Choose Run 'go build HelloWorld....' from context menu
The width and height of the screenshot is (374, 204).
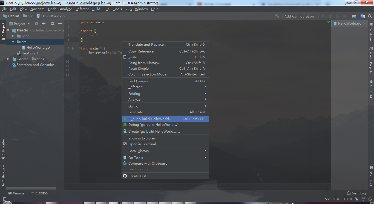153,119
